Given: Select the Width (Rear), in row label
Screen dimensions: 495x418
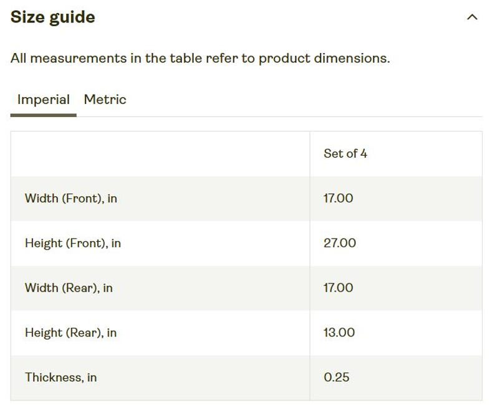Looking at the screenshot, I should pyautogui.click(x=69, y=288).
